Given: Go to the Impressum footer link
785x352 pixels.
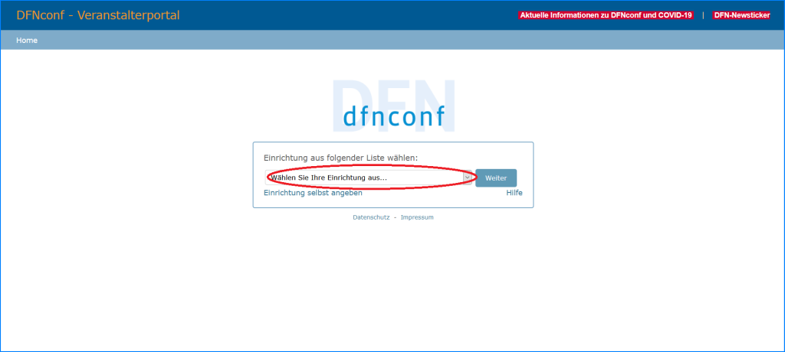Looking at the screenshot, I should (x=417, y=217).
